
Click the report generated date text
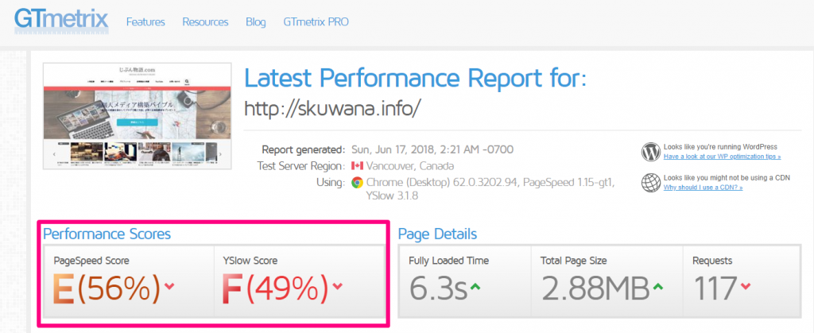pyautogui.click(x=432, y=150)
